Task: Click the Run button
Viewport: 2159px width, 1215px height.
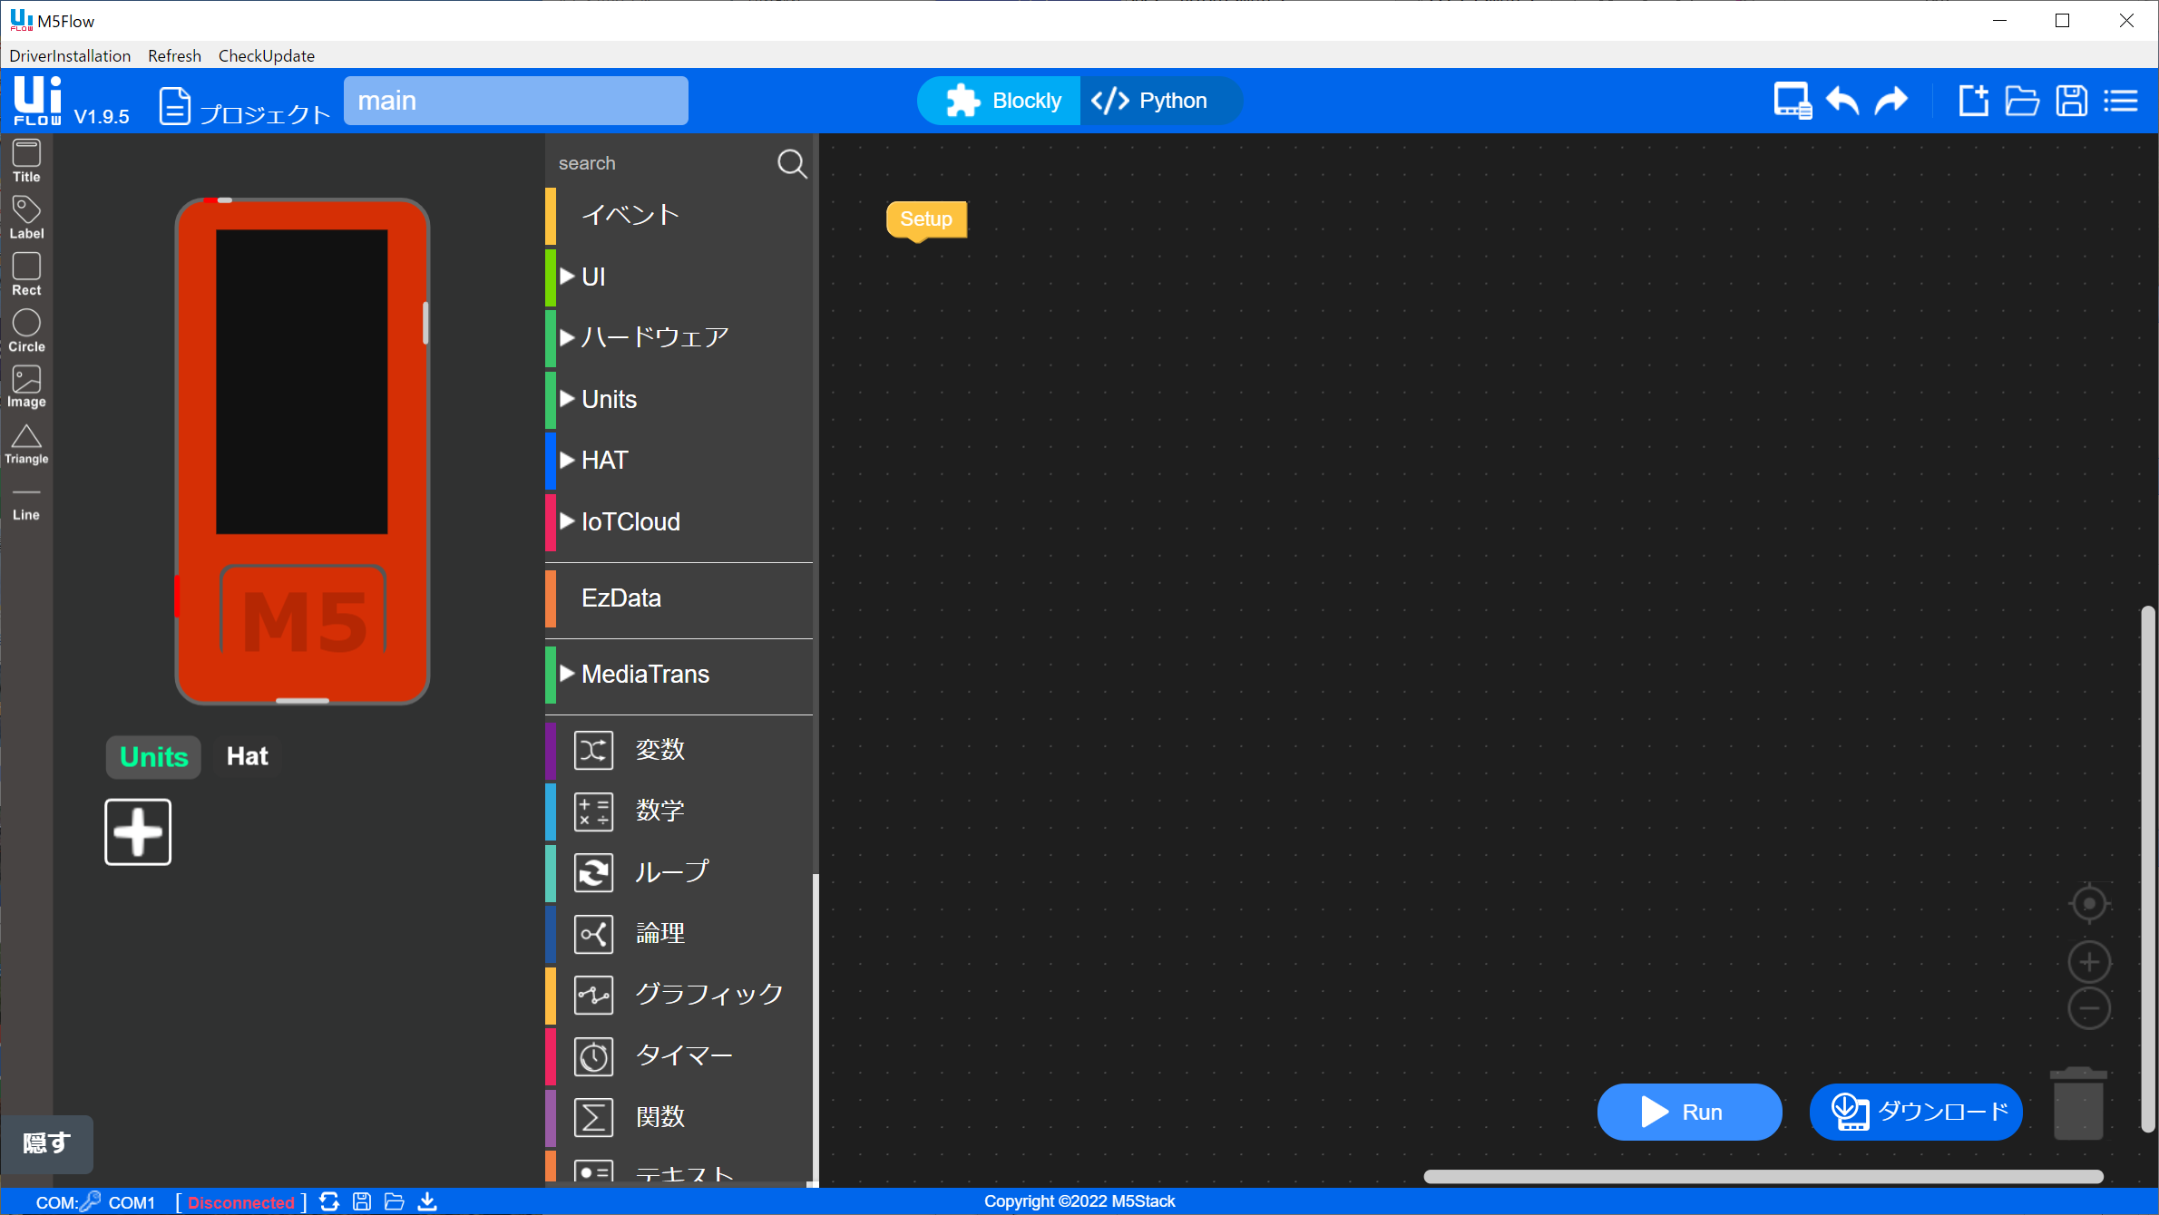Action: (1689, 1113)
